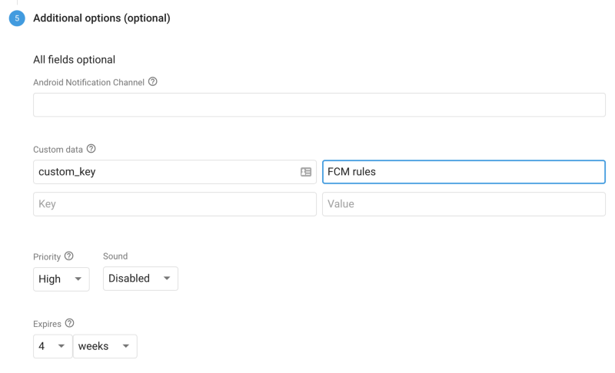Click the All fields optional text
The width and height of the screenshot is (615, 373).
coord(74,60)
